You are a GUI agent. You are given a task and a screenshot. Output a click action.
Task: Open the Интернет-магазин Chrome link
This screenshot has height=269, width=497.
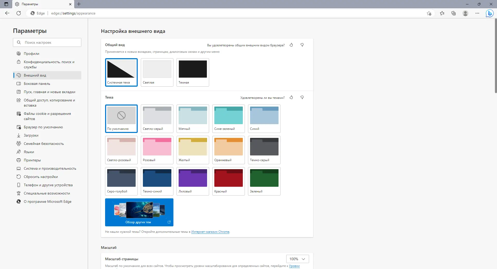pyautogui.click(x=210, y=232)
